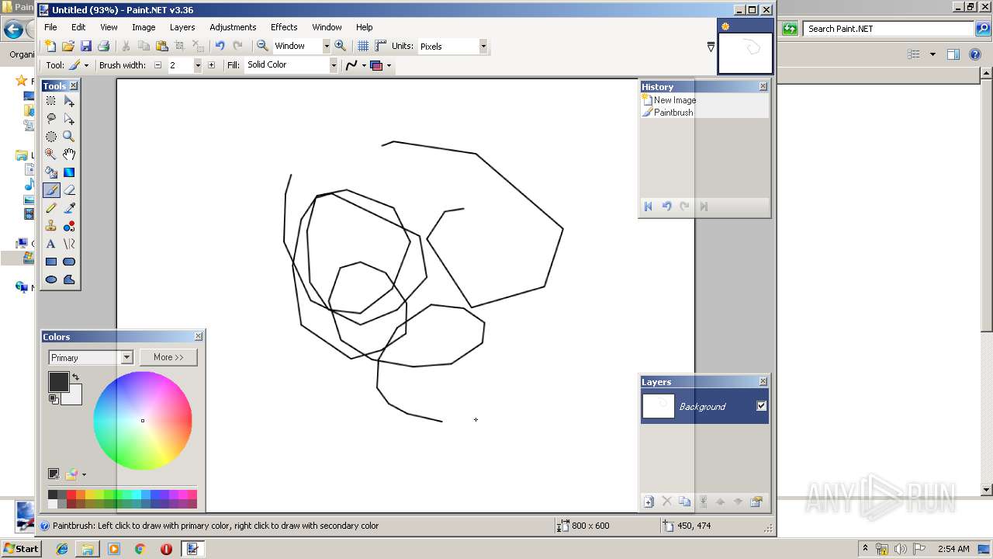Click the Zoom In magnifier icon

pos(340,46)
